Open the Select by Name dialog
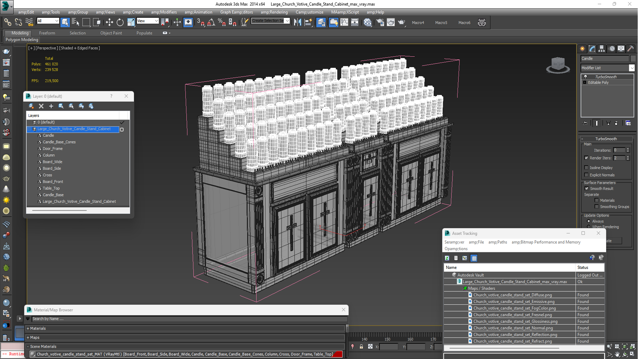Screen dimensions: 638x359 coord(75,22)
